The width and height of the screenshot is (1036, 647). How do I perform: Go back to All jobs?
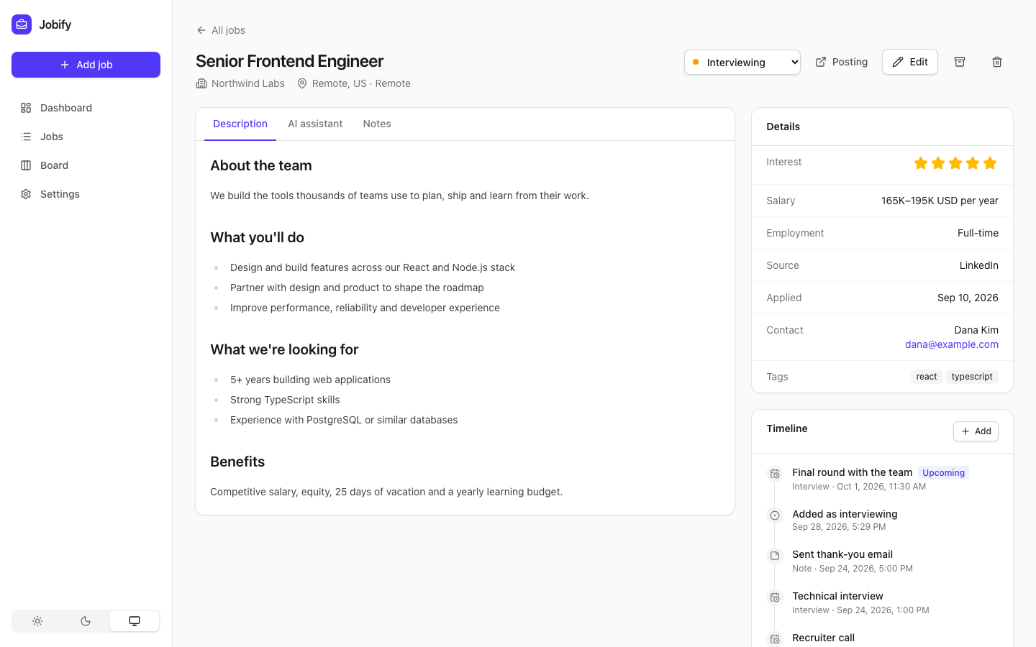click(x=221, y=30)
